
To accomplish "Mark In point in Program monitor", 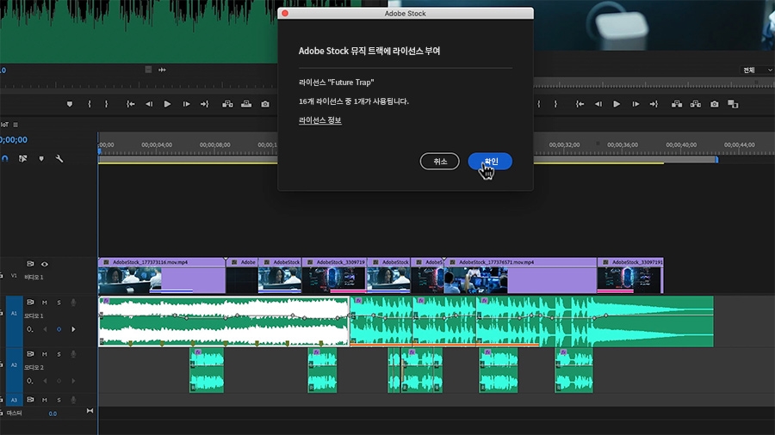I will 539,104.
